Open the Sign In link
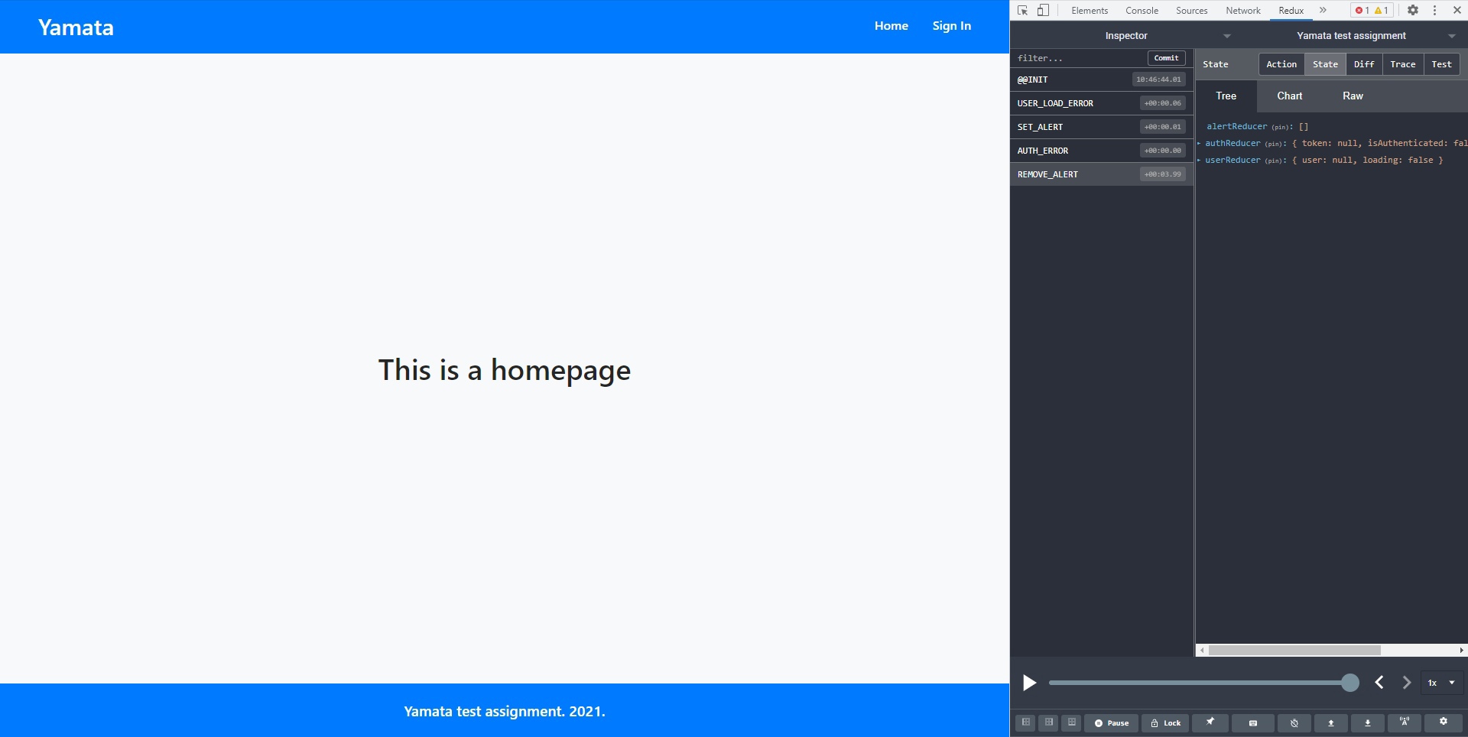The image size is (1468, 737). (952, 26)
